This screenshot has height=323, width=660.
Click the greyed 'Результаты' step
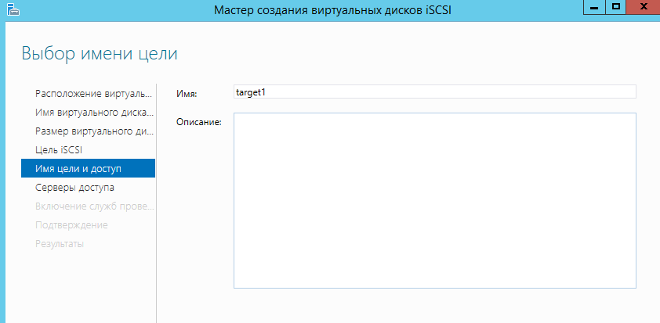coord(60,244)
